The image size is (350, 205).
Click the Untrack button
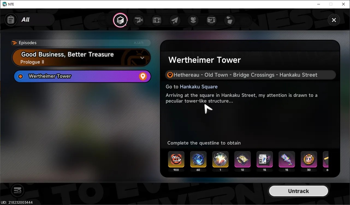[298, 191]
